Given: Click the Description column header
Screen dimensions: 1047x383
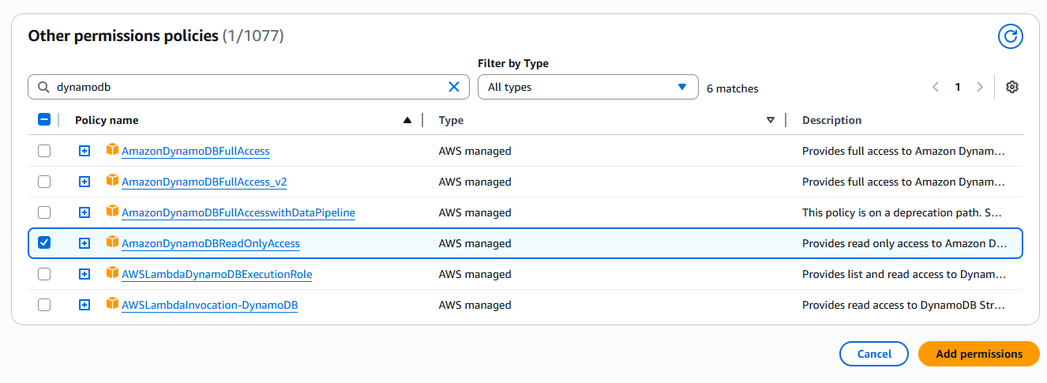Looking at the screenshot, I should 831,120.
